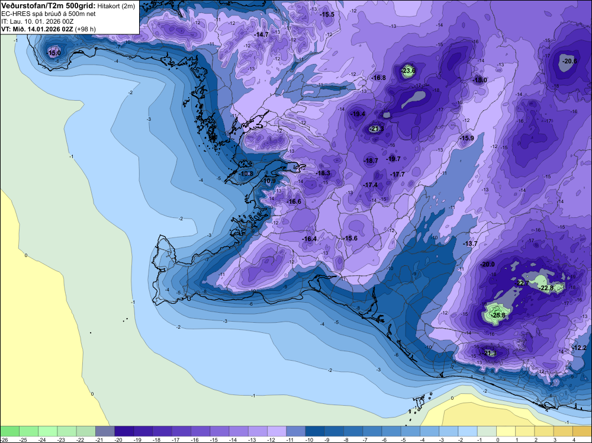Screen dimensions: 592x443
Task: Click the title 'Veðurstofan/T2m 500grid:' in header
Action: click(x=49, y=6)
